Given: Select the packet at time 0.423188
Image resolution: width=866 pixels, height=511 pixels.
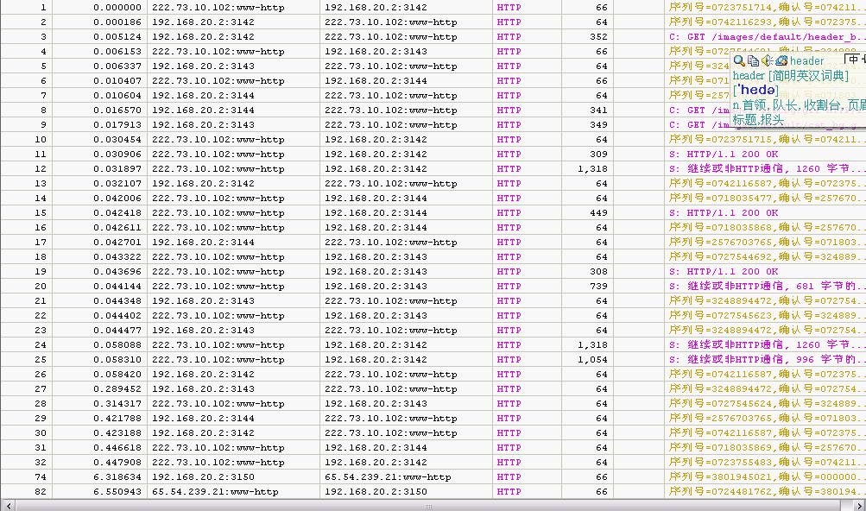Looking at the screenshot, I should coord(433,432).
